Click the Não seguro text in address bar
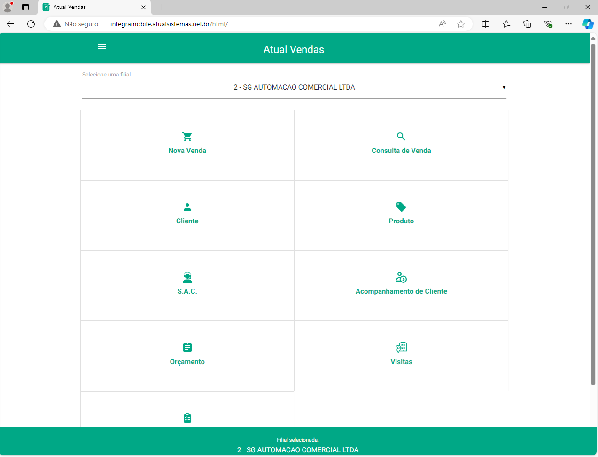The height and width of the screenshot is (457, 598). point(81,24)
